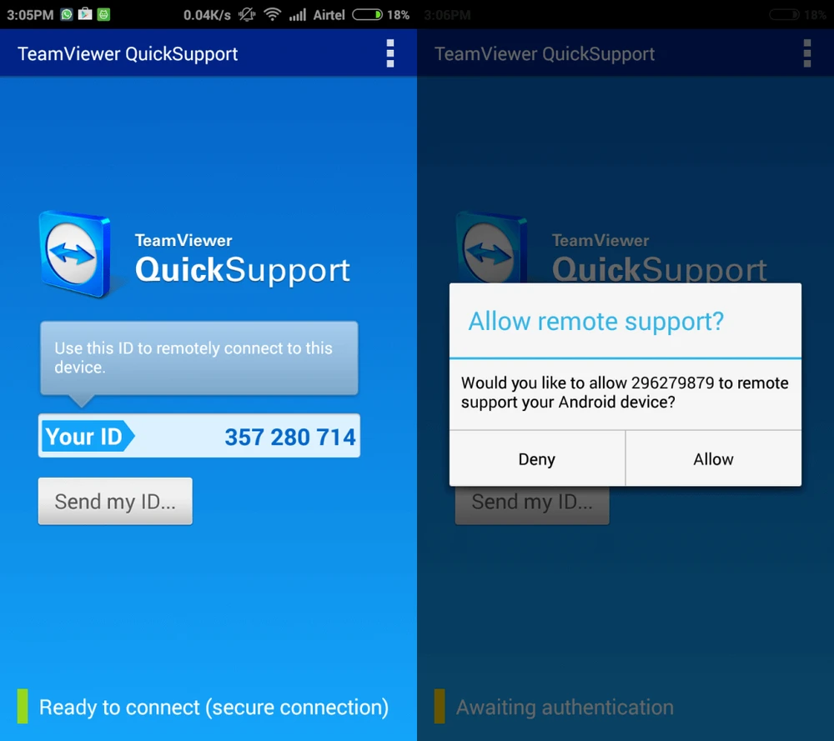834x741 pixels.
Task: Tap 'Ready to connect (secure connection)' status
Action: tap(214, 707)
